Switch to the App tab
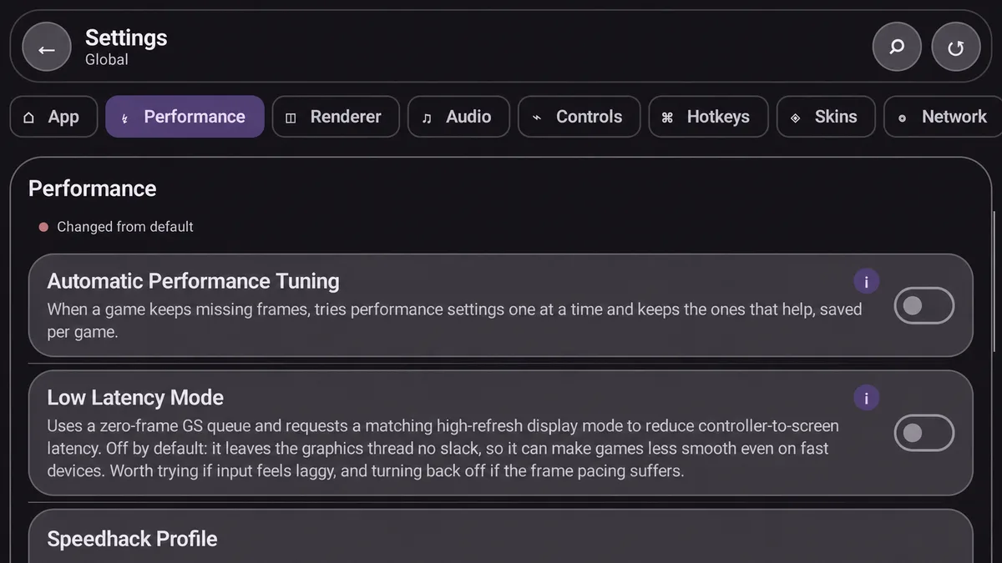 point(53,117)
